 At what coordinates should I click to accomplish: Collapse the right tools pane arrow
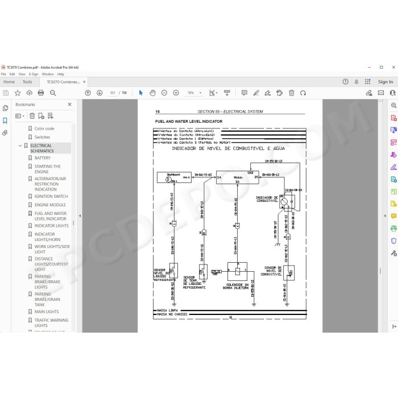[385, 215]
